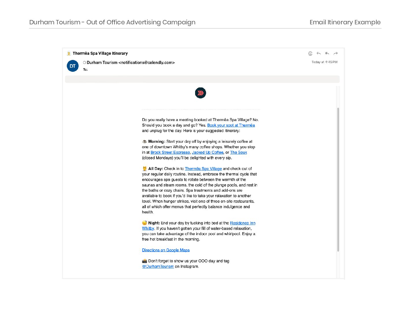
Task: Click the Reply All double-arrow icon
Action: [x=327, y=54]
